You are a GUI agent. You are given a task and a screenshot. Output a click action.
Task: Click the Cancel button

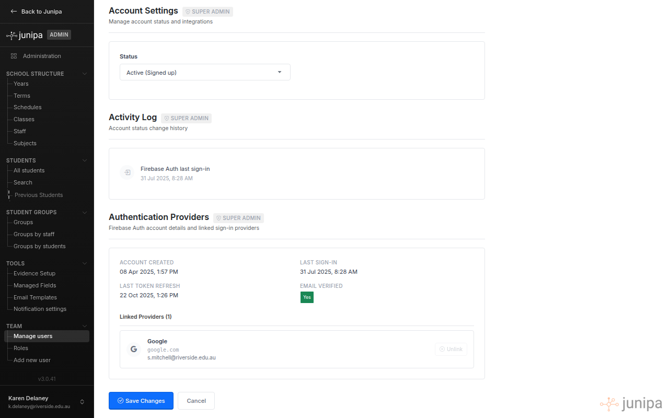point(196,401)
